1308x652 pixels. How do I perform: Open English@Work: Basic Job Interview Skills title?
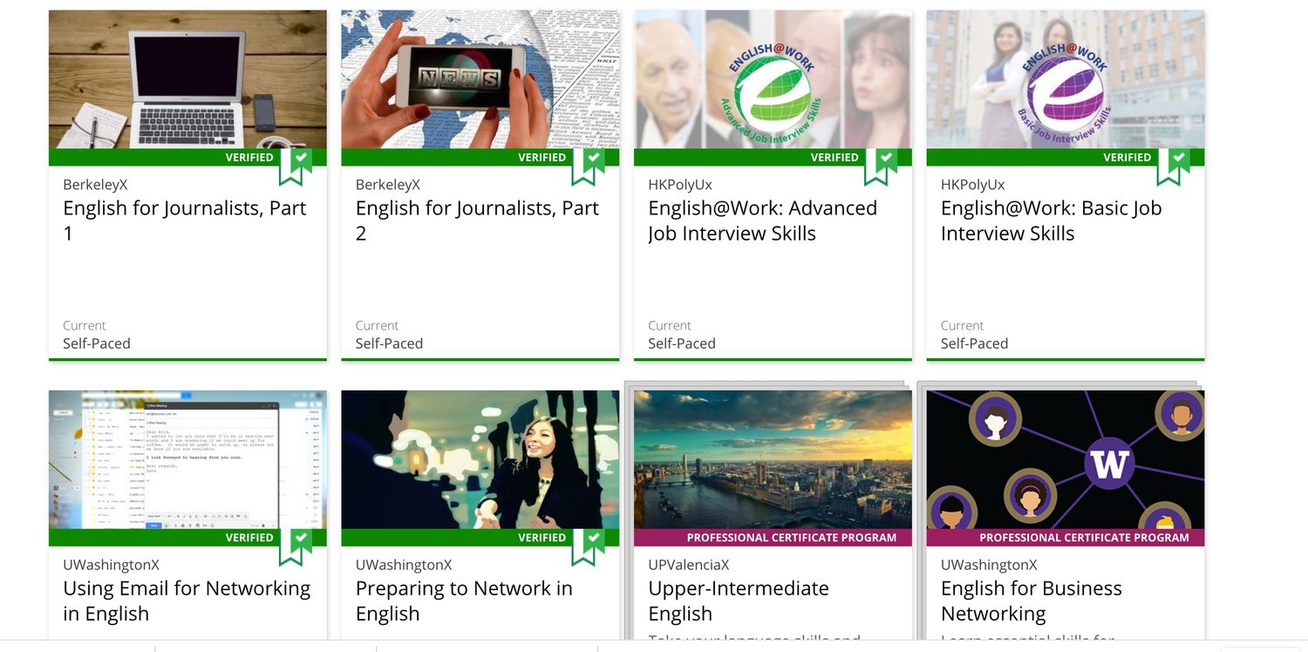[x=1051, y=221]
